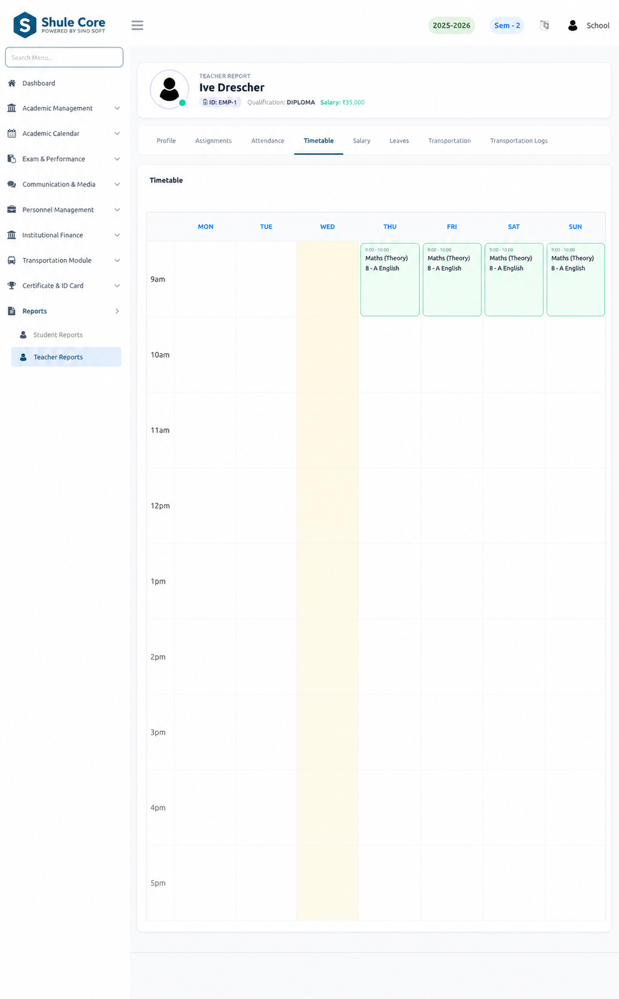
Task: Click the language translate icon
Action: (x=544, y=25)
